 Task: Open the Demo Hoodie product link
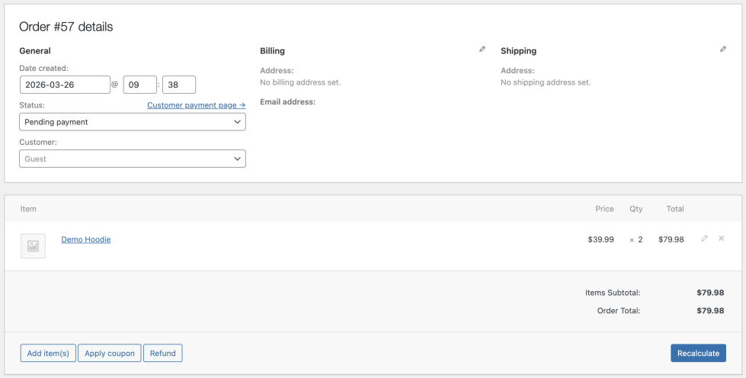click(x=86, y=239)
